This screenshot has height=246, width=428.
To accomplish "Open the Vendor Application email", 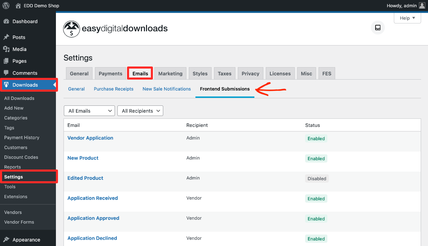I will point(90,138).
